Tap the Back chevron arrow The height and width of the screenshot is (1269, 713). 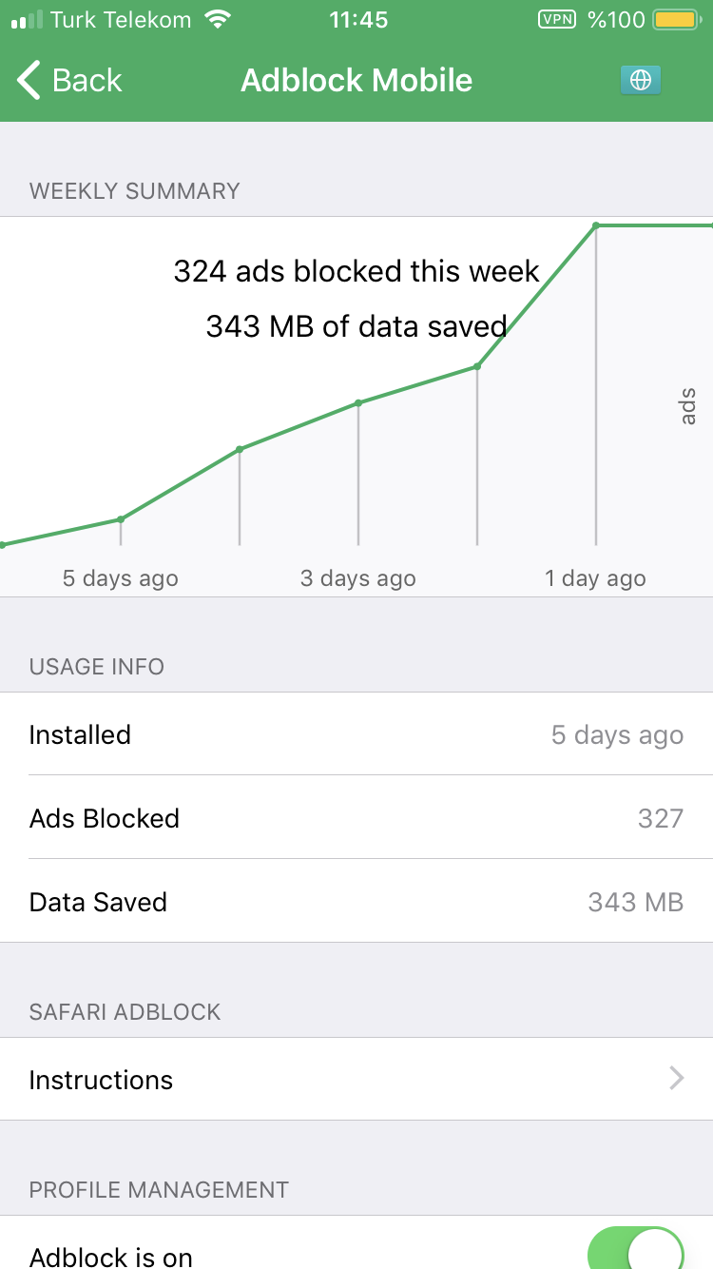[29, 80]
